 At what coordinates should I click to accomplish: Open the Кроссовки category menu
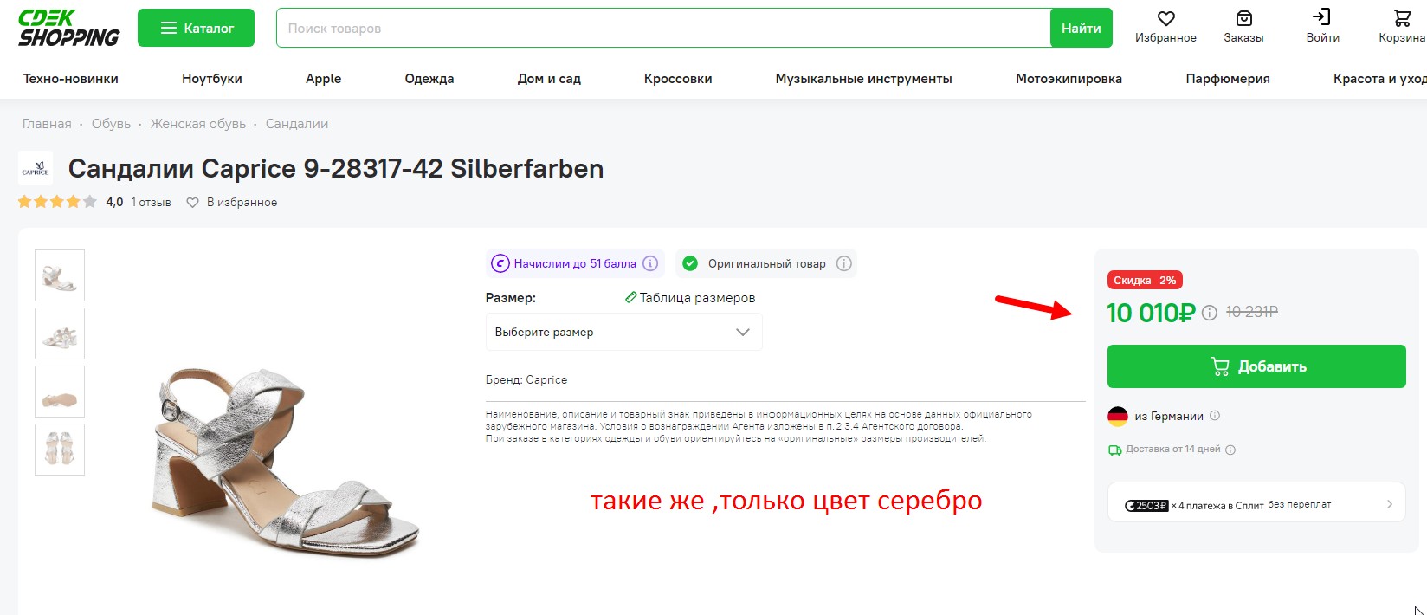pos(678,79)
